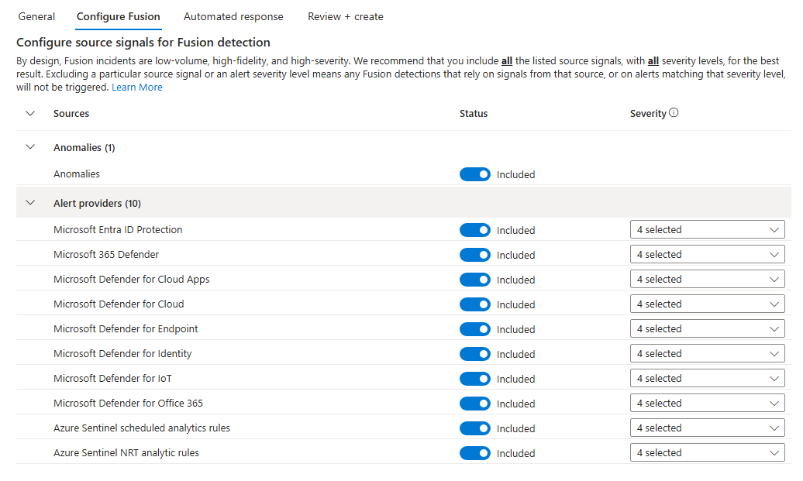Collapse the Alert providers (10) group
The height and width of the screenshot is (481, 803).
tap(30, 203)
